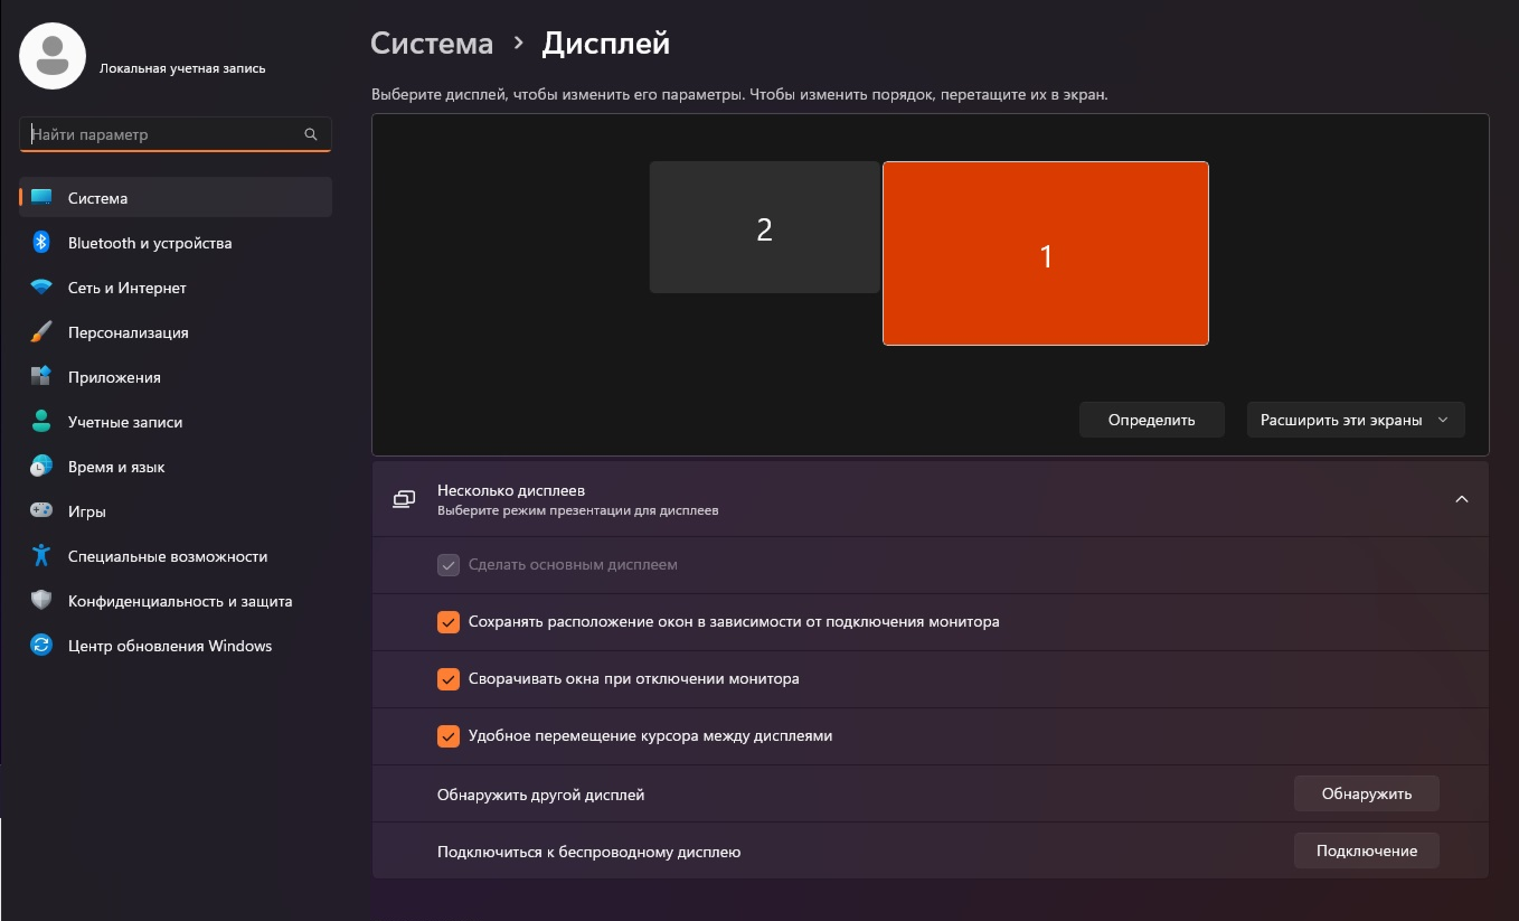Collapse the 'Несколько дисплеев' section chevron
This screenshot has height=921, width=1519.
(x=1461, y=499)
